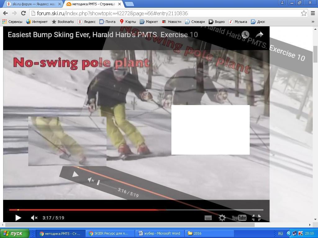Viewport: 318px width, 238px height.
Task: Open the video title Easiest Bump Skiing Ever
Action: pos(103,35)
